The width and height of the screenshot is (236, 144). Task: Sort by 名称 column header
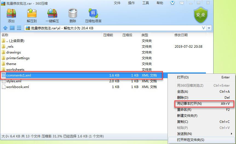coord(5,35)
